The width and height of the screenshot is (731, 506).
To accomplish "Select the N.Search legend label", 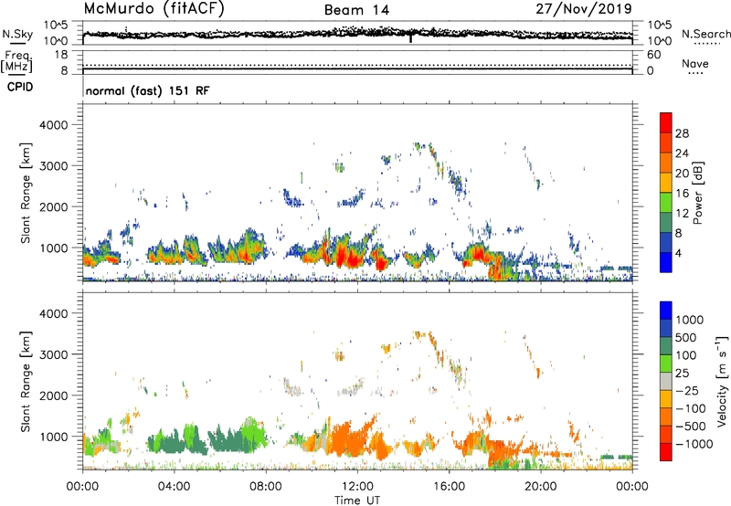I will tap(705, 34).
